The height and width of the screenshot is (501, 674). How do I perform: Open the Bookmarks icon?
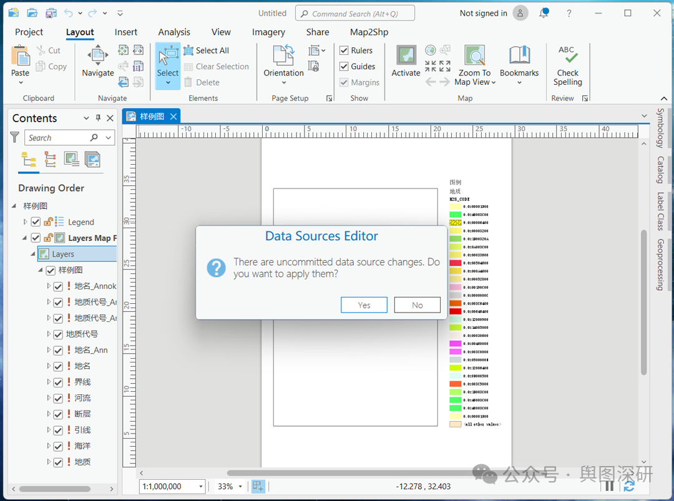click(x=519, y=55)
